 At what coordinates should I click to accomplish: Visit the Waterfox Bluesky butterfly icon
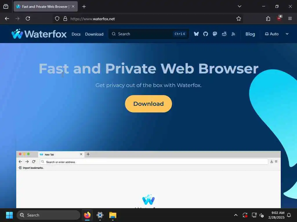point(196,34)
